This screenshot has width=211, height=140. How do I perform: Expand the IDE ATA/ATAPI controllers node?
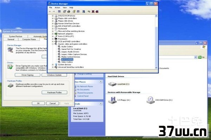[53, 26]
